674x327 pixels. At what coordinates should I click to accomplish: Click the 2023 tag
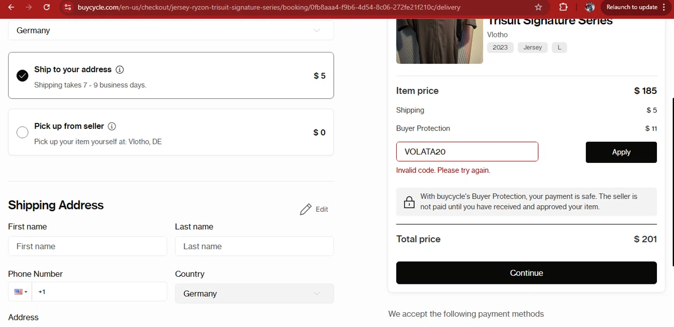click(500, 48)
